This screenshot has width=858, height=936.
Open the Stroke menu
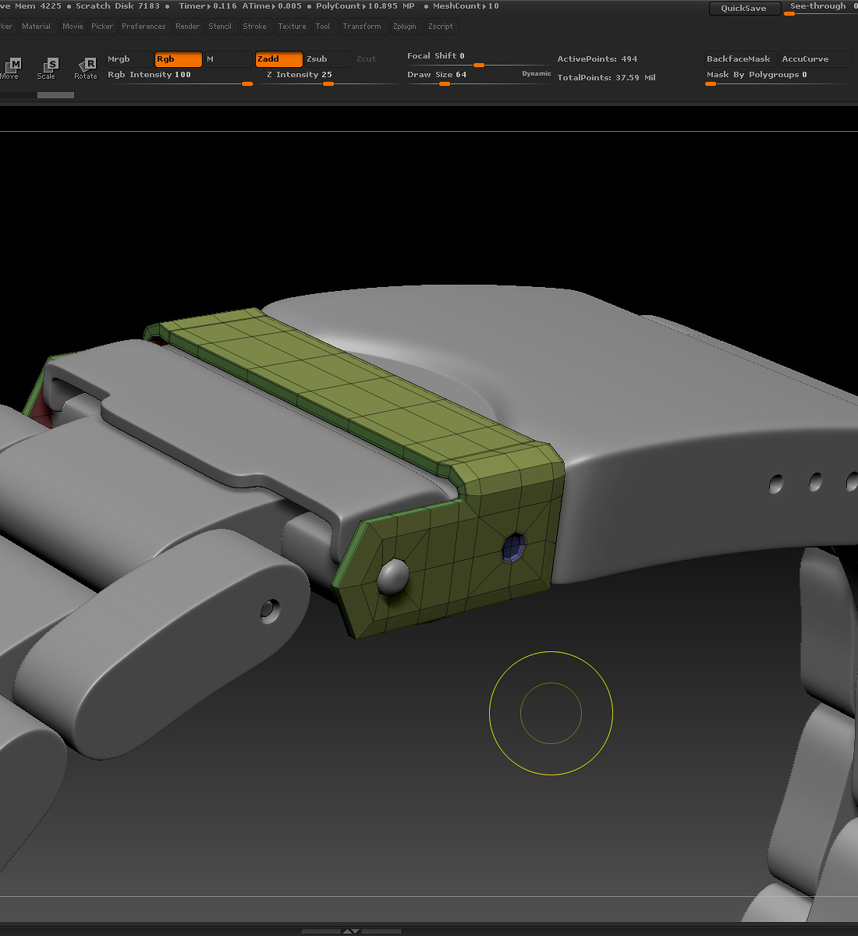255,27
